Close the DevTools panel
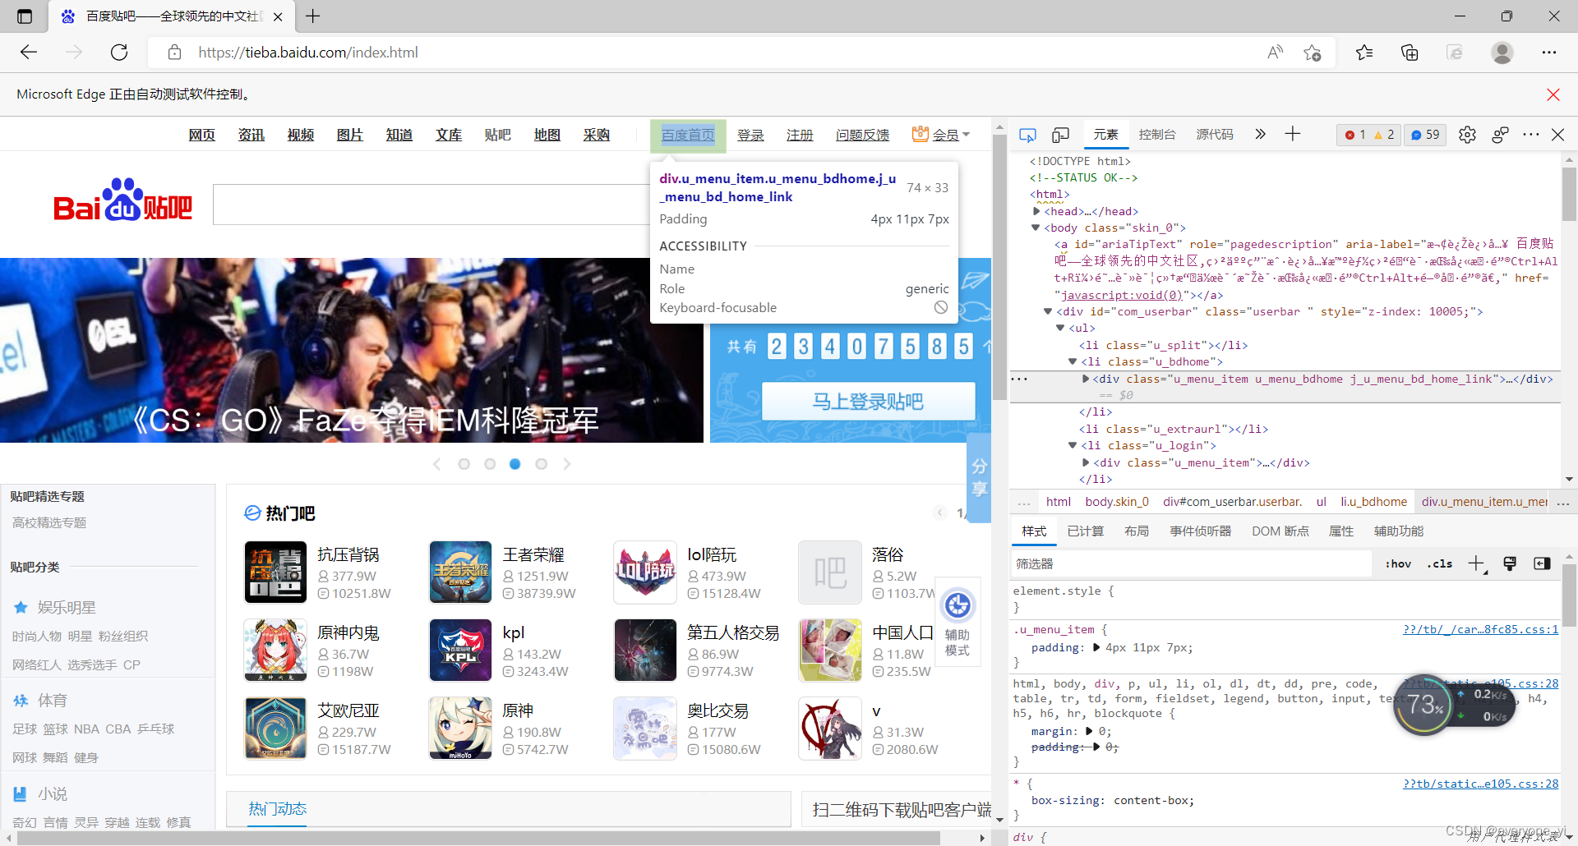Image resolution: width=1578 pixels, height=846 pixels. [x=1557, y=135]
